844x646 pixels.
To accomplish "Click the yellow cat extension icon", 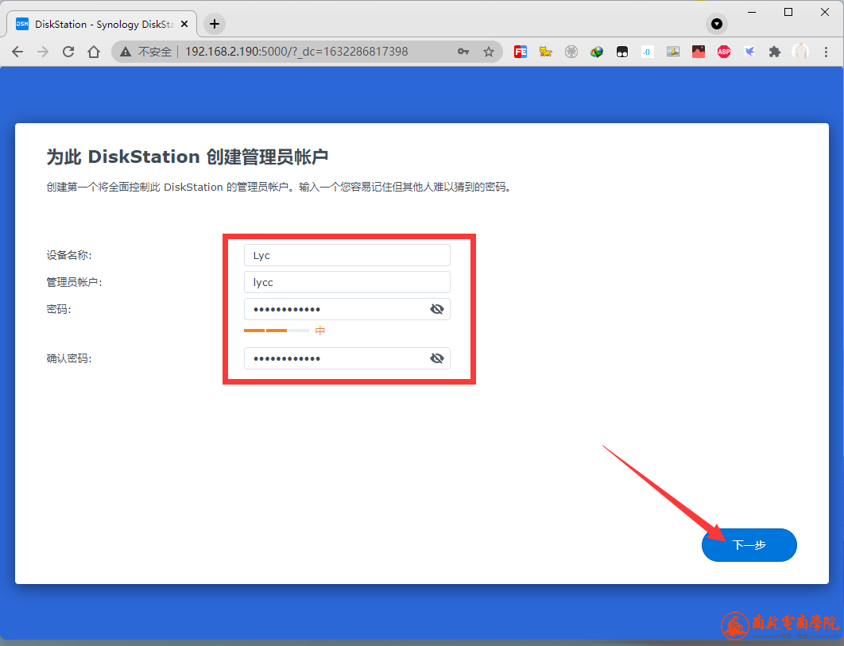I will pyautogui.click(x=546, y=52).
